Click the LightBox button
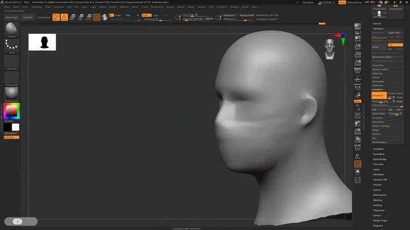The image size is (410, 230). [28, 17]
